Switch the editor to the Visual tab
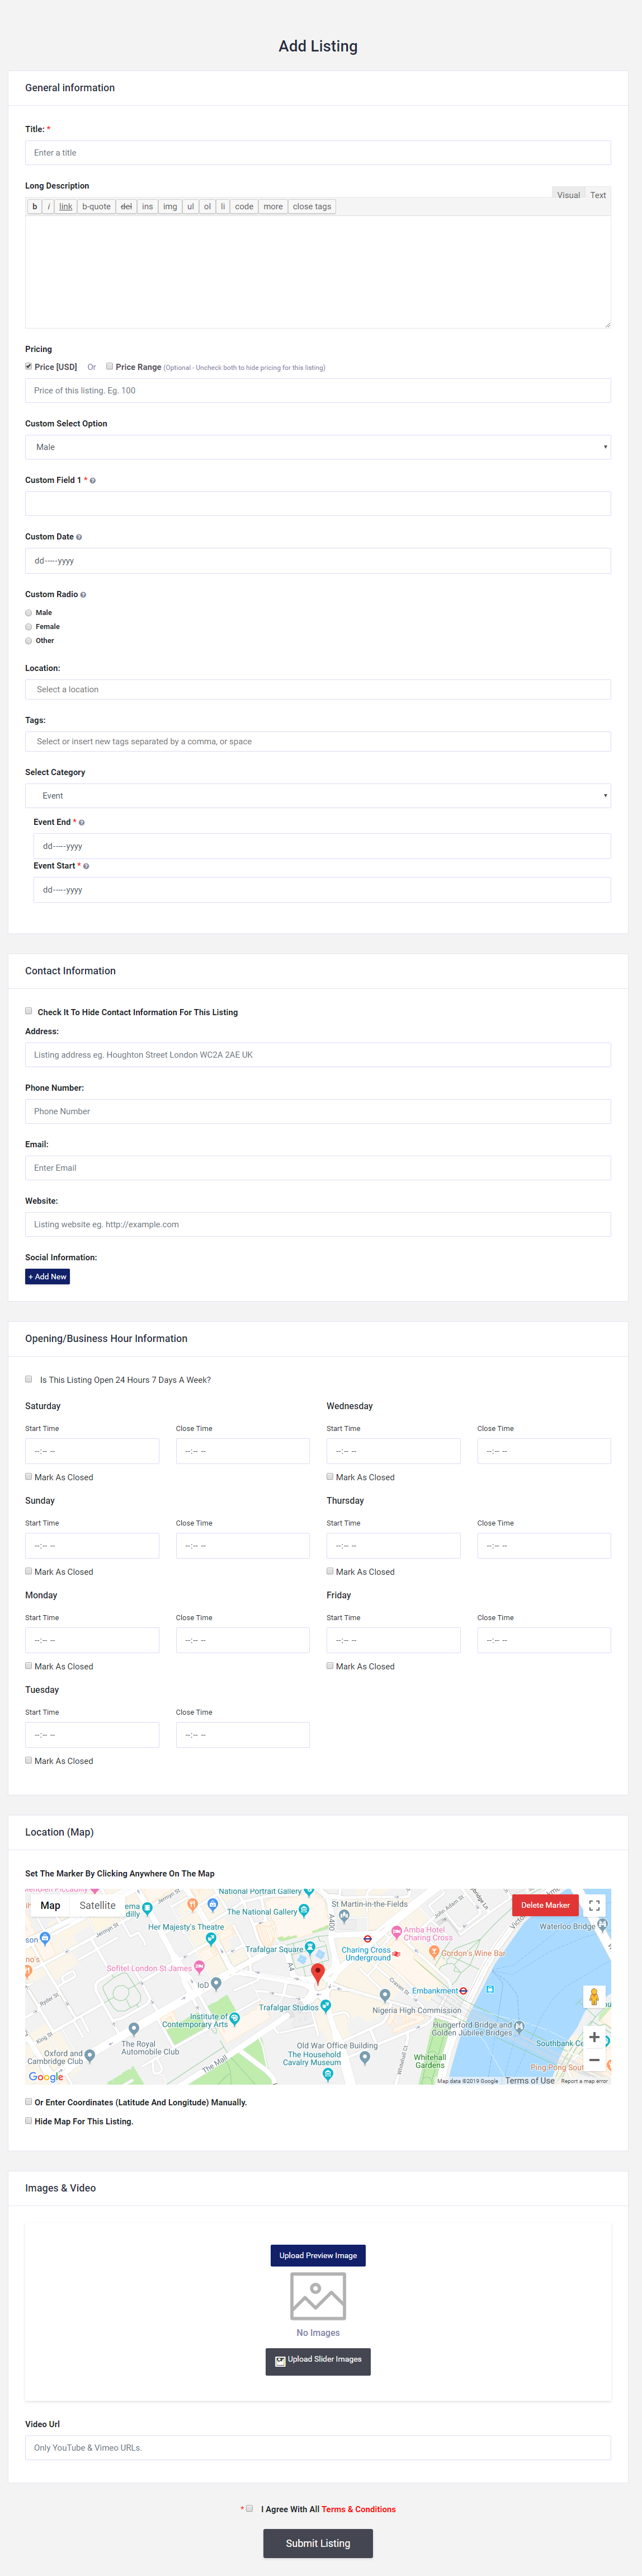 (568, 195)
